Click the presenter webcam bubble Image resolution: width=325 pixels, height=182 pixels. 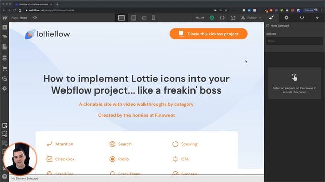[x=20, y=159]
